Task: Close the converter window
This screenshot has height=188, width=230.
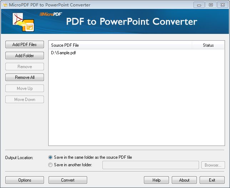Action: click(222, 5)
